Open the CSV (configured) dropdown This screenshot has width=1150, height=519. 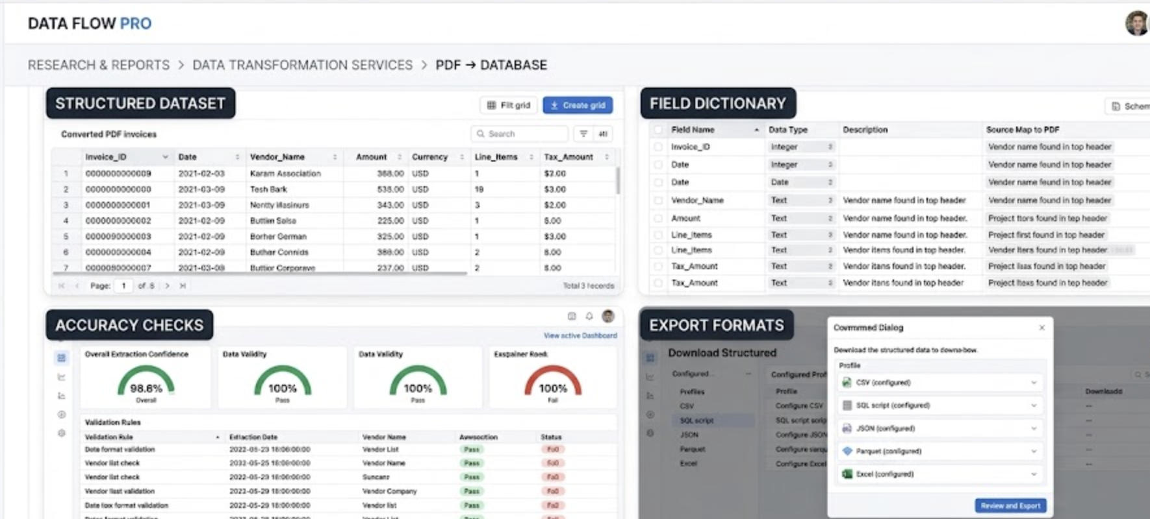point(941,383)
